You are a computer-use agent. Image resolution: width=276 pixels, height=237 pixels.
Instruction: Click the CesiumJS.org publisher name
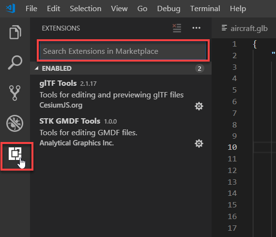pos(61,105)
